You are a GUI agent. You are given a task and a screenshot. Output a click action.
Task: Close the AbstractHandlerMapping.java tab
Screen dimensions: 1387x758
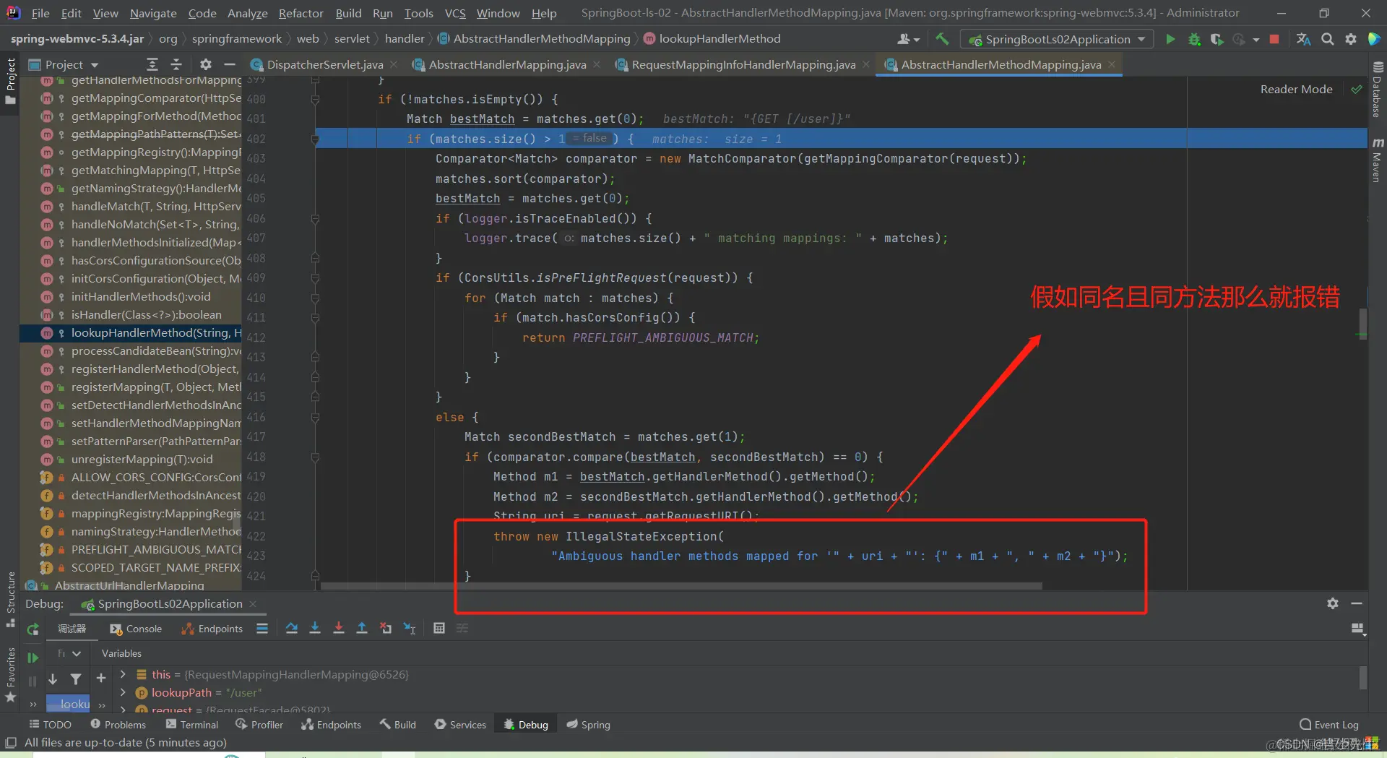click(x=597, y=64)
